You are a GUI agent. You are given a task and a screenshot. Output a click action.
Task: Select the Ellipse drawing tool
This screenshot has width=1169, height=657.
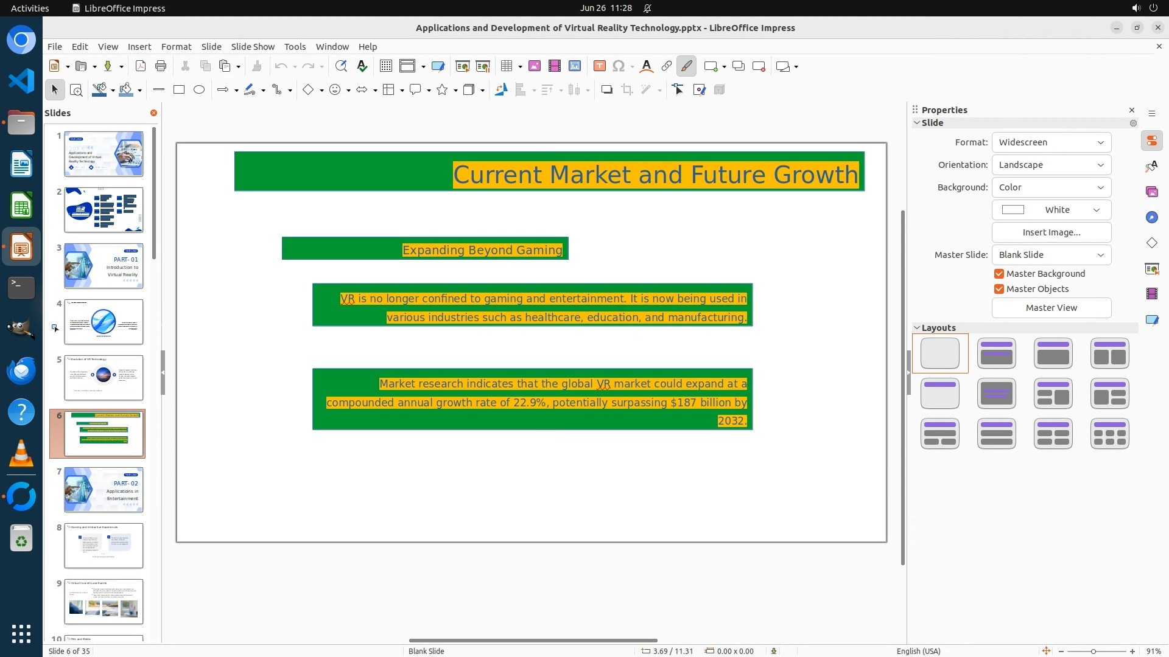pyautogui.click(x=198, y=90)
